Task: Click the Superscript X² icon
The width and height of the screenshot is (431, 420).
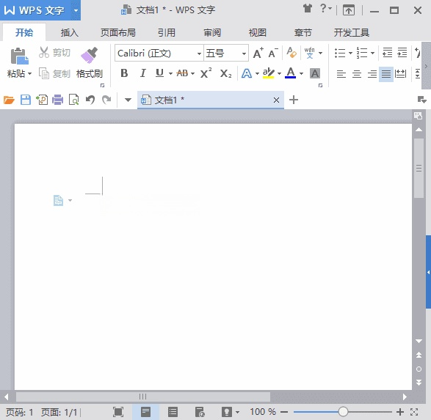Action: [x=206, y=73]
